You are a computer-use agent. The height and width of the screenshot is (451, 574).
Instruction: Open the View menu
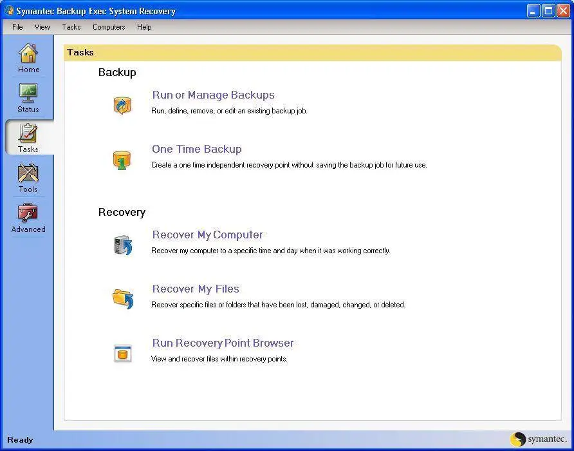coord(42,27)
